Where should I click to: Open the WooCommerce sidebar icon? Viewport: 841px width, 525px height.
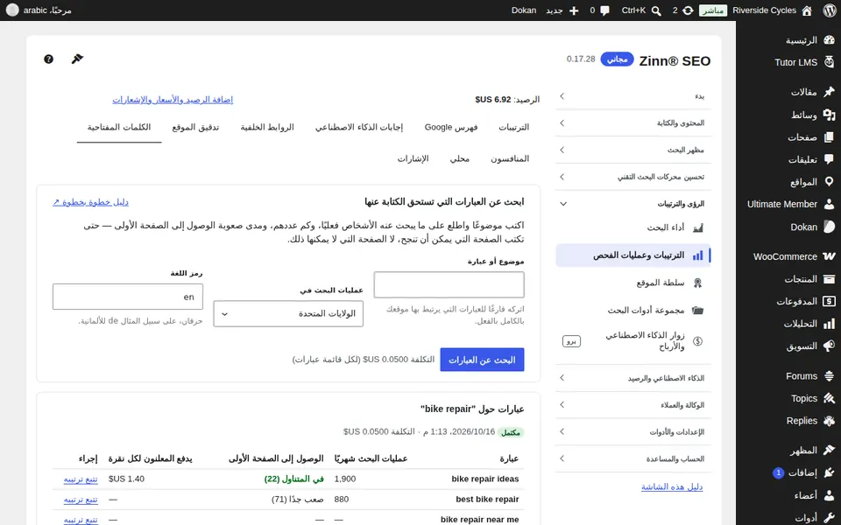pyautogui.click(x=829, y=256)
